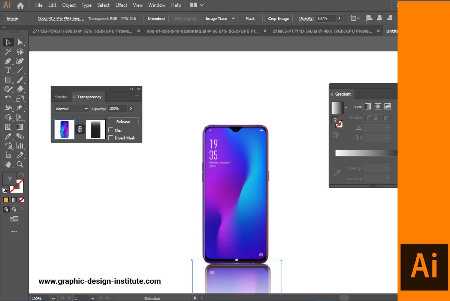
Task: Select the Artboard tool
Action: pyautogui.click(x=8, y=155)
